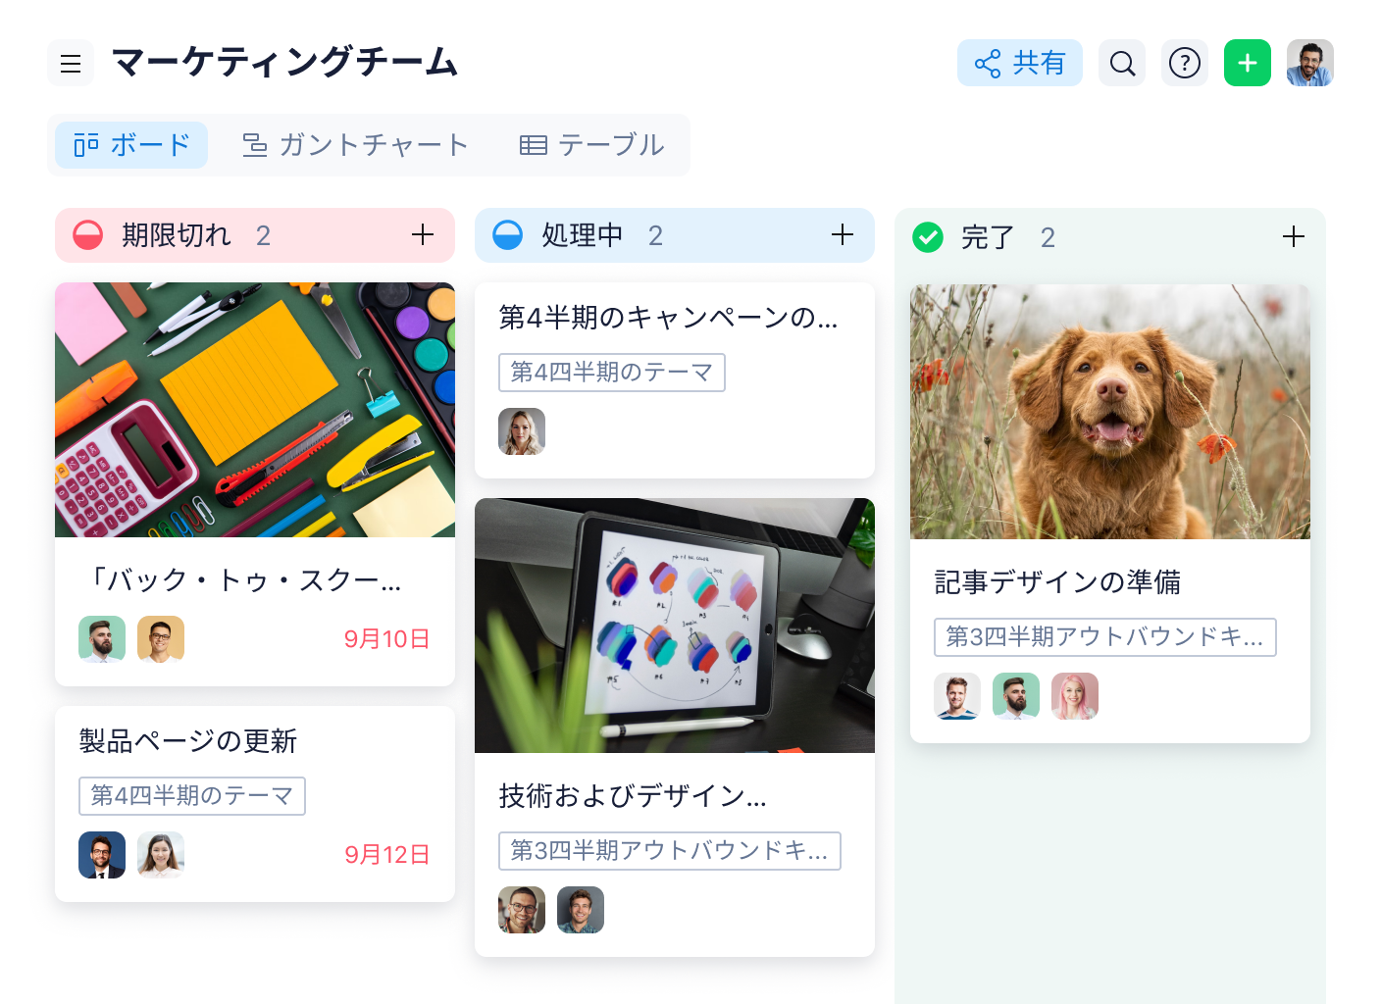Add card to 完了 column
This screenshot has height=1004, width=1381.
(x=1294, y=236)
